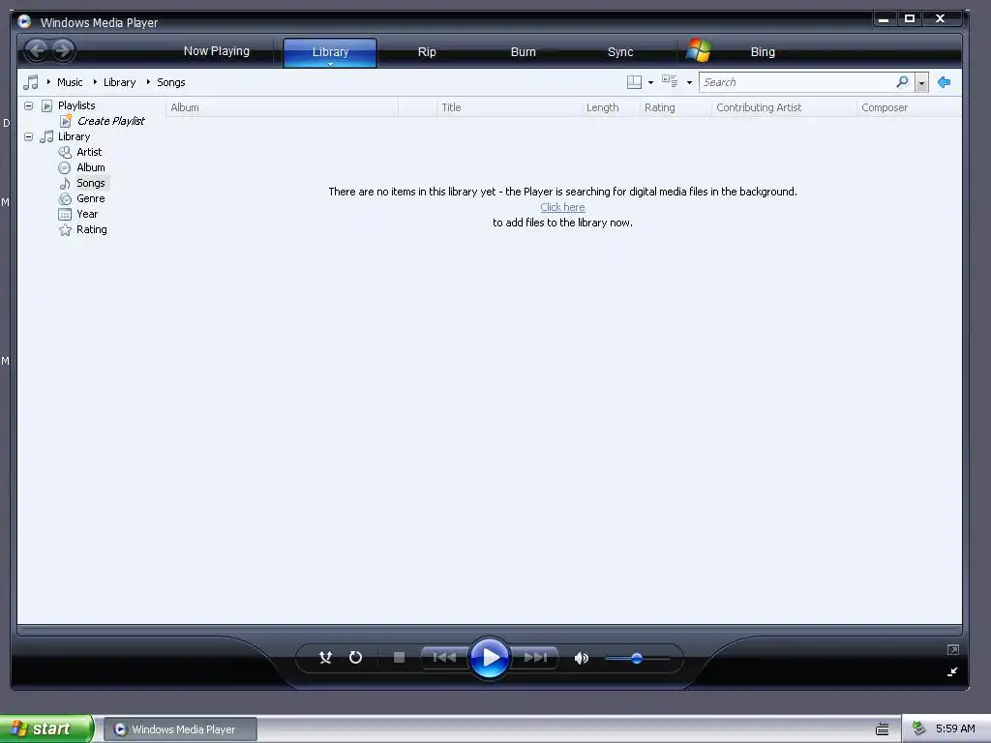Sort by the Title column header
The image size is (991, 743).
coord(509,107)
